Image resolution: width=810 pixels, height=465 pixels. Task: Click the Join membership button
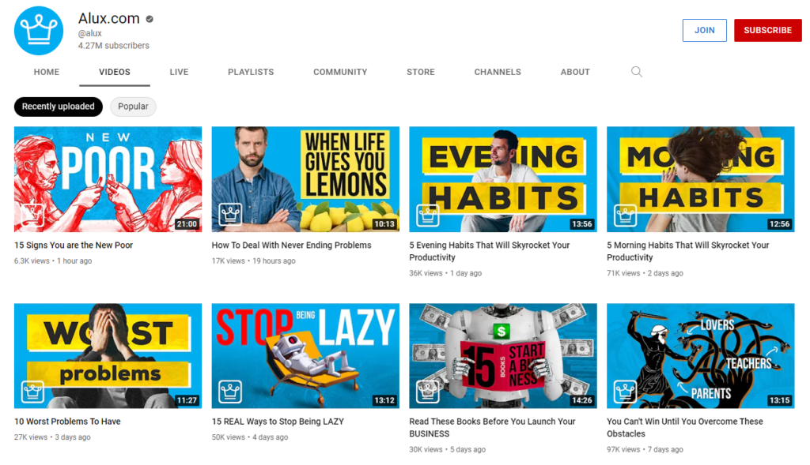point(704,30)
